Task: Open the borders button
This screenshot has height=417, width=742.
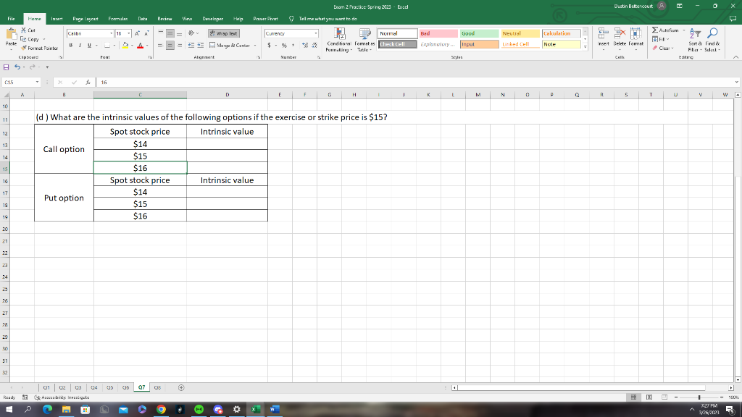Action: tap(107, 46)
